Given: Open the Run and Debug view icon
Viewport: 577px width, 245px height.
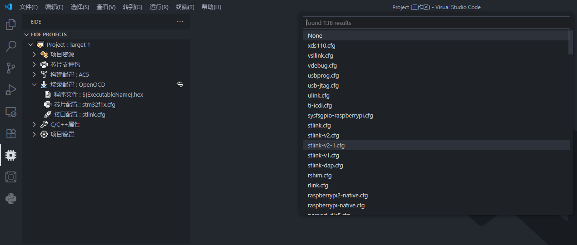Looking at the screenshot, I should coord(11,90).
